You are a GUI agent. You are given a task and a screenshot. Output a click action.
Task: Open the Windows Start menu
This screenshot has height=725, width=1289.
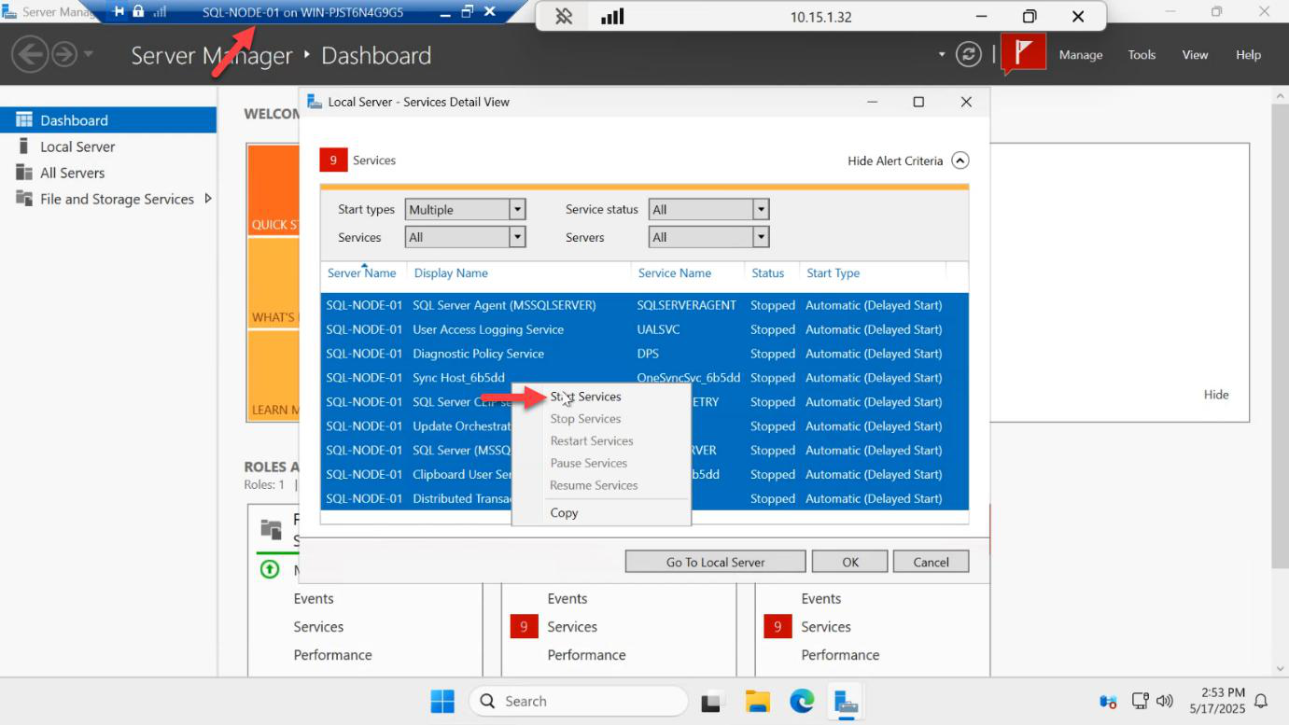[x=442, y=701]
